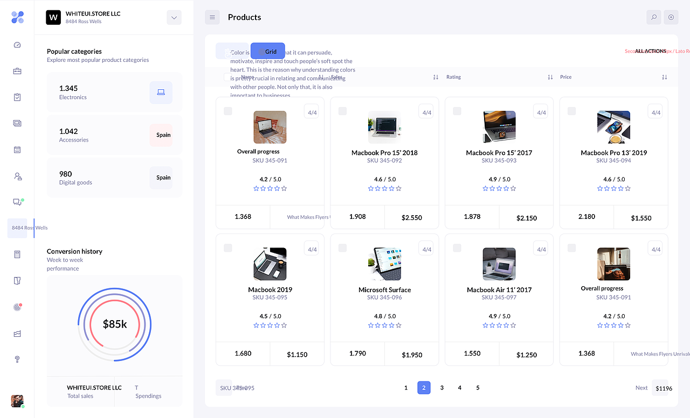Click the highlighted 8484 Ross Wells sidebar item
The image size is (690, 418).
point(20,228)
